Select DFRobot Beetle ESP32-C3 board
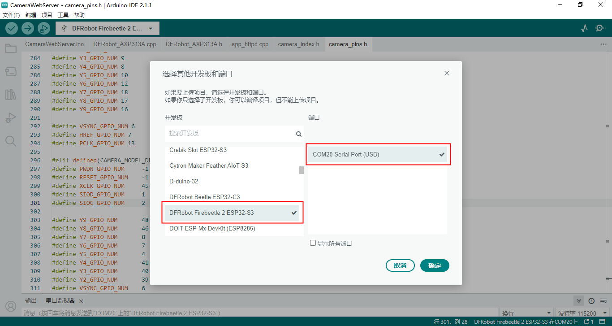612x326 pixels. click(232, 197)
